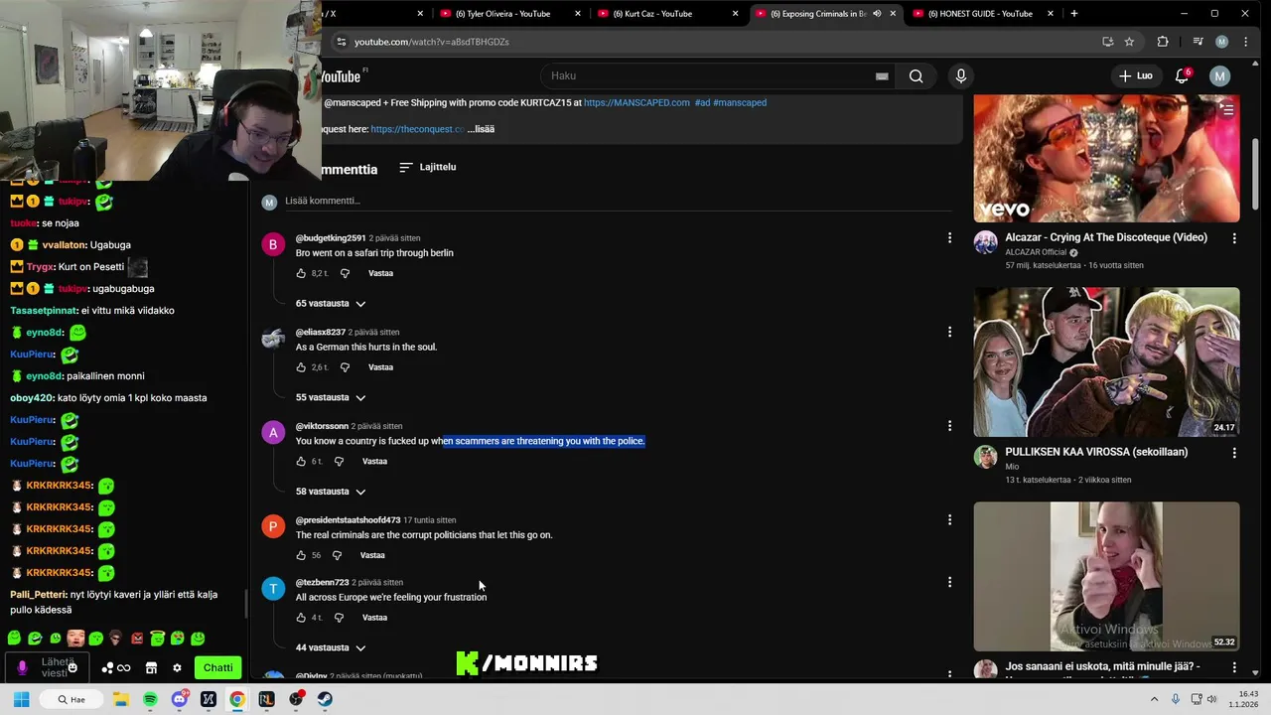Expand 58 vastausta replies
The height and width of the screenshot is (715, 1271).
(331, 492)
